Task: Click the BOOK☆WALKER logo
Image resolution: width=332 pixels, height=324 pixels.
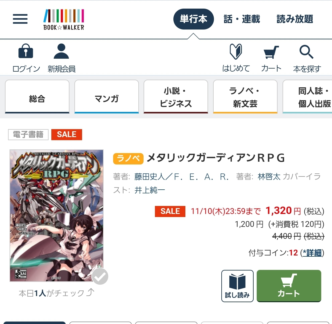Action: coord(64,19)
